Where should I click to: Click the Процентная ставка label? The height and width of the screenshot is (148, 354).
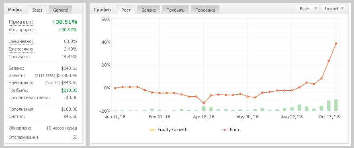coord(29,98)
